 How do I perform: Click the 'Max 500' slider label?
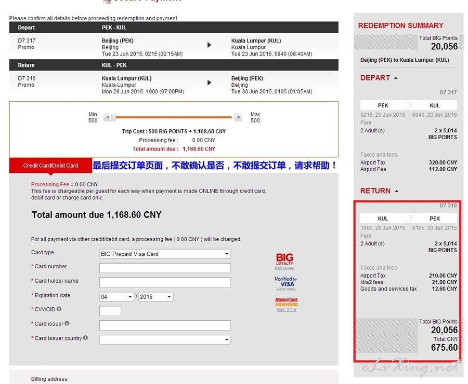[255, 117]
